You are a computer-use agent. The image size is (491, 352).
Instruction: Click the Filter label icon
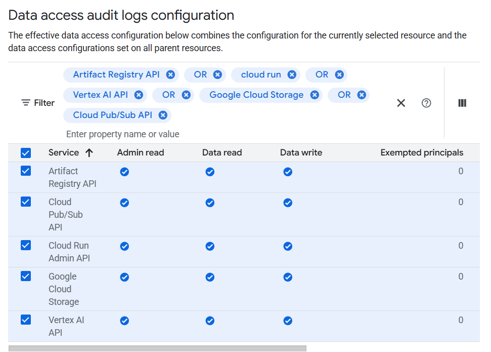pos(26,103)
